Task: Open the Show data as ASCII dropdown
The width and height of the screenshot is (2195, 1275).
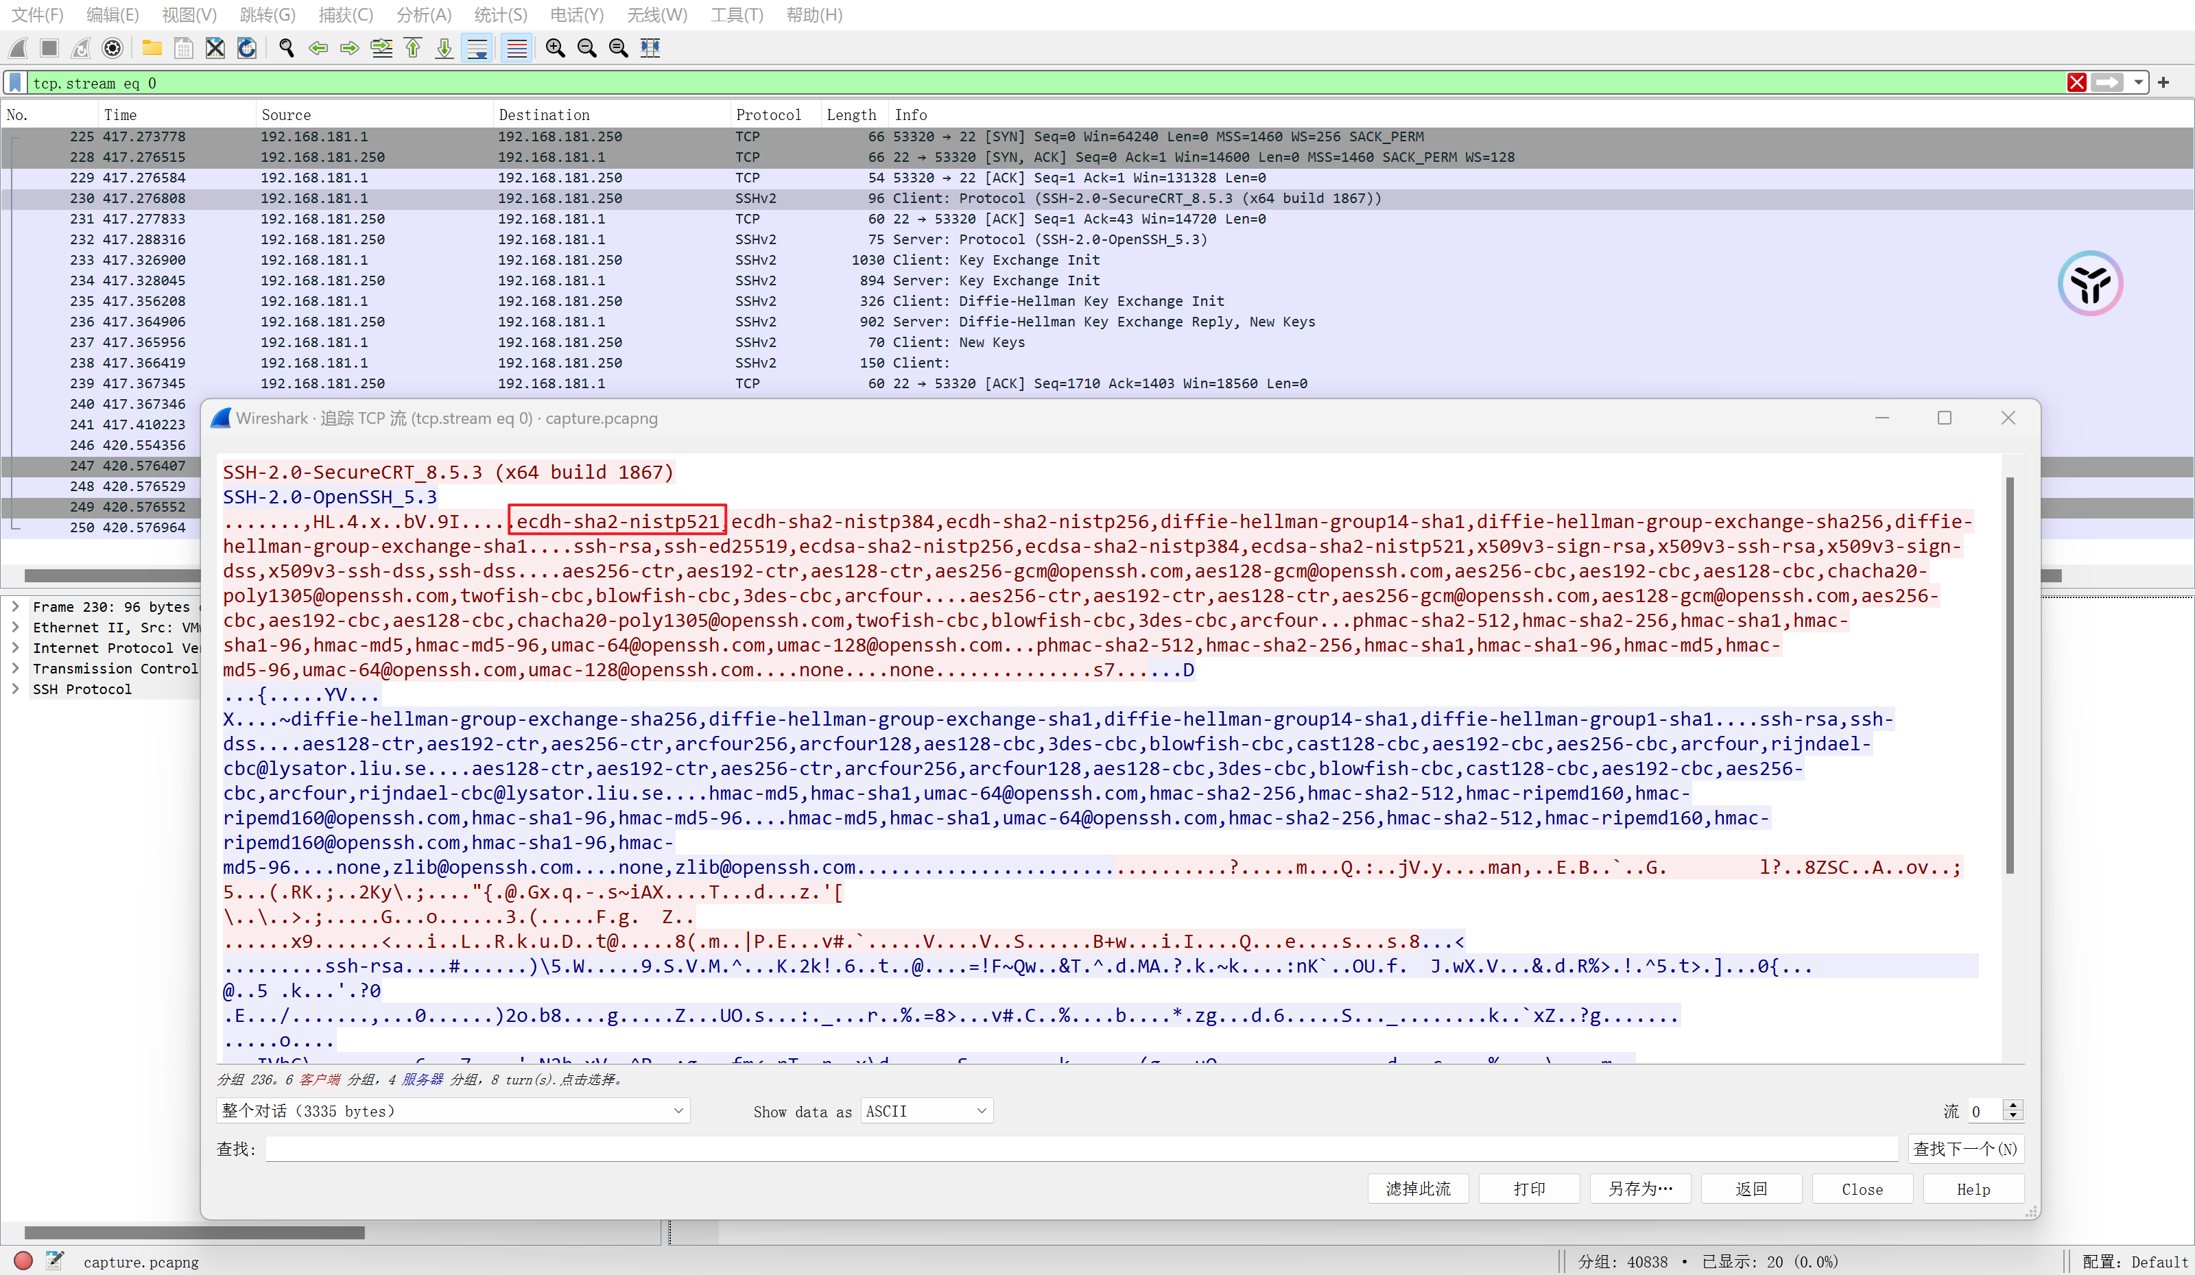Action: pos(926,1110)
